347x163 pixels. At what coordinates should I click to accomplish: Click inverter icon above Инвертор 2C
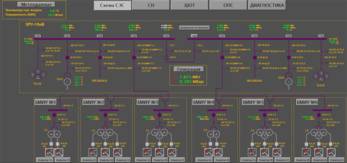(x=92, y=152)
